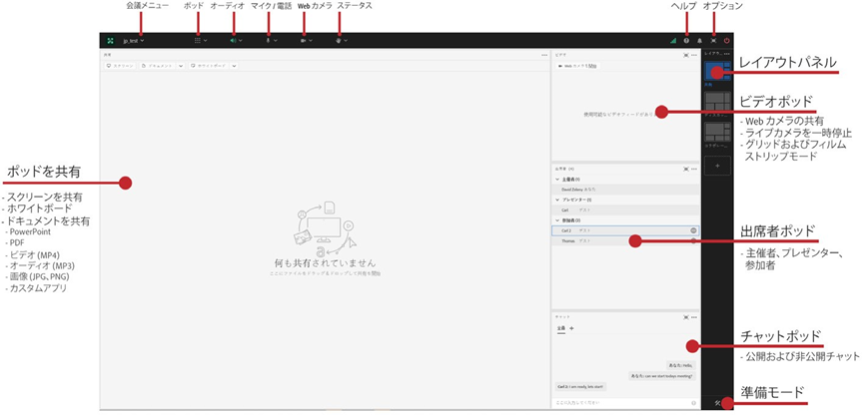Image resolution: width=862 pixels, height=415 pixels.
Task: Select the 全員 chat tab
Action: 561,328
